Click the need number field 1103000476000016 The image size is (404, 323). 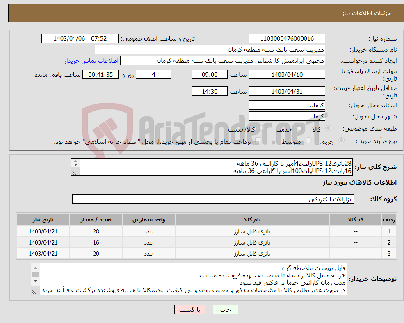[x=287, y=39]
